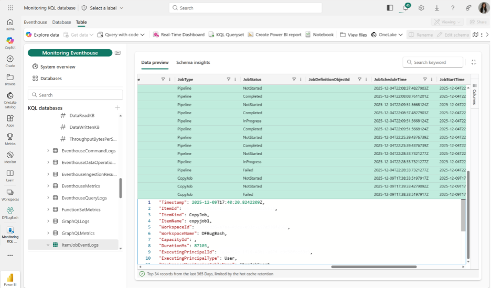Open the Query with code dropdown
The image size is (491, 288).
point(121,35)
